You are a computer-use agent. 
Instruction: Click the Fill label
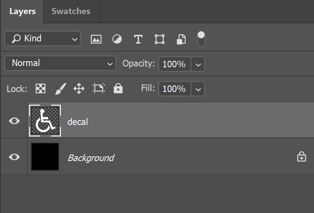point(148,88)
